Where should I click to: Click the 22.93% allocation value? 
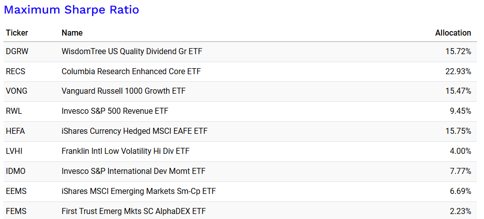coord(458,72)
